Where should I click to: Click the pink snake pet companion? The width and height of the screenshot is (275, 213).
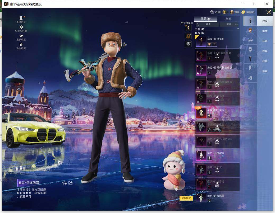(174, 170)
